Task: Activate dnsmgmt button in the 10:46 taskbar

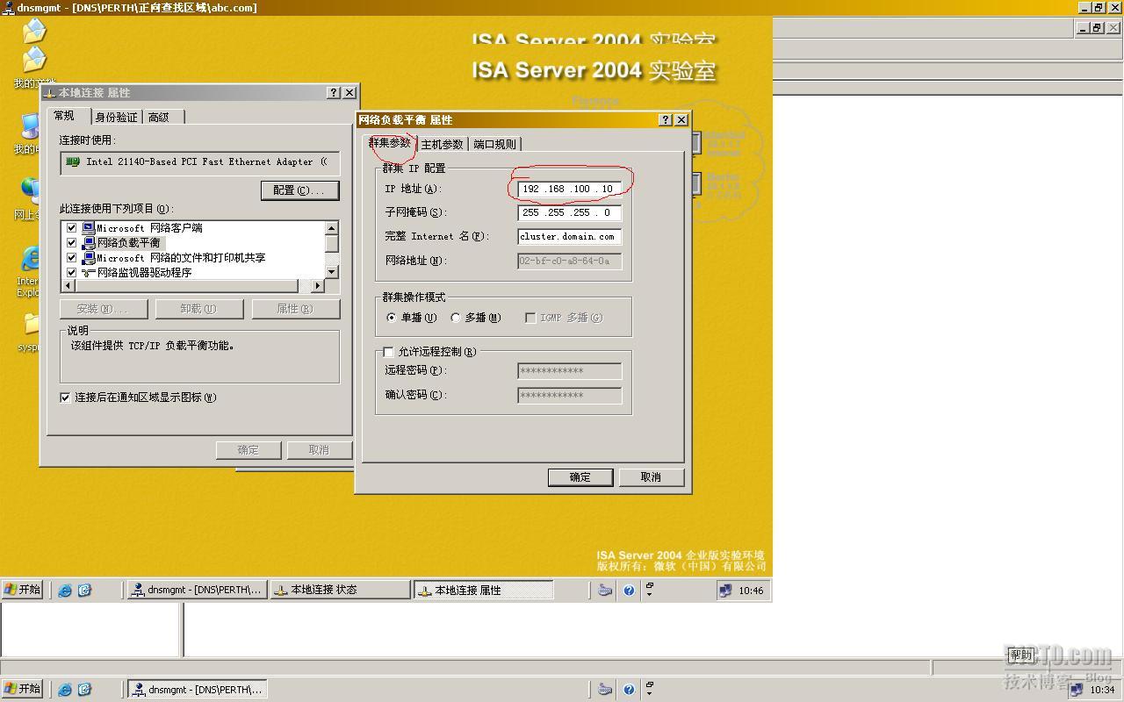Action: 197,591
